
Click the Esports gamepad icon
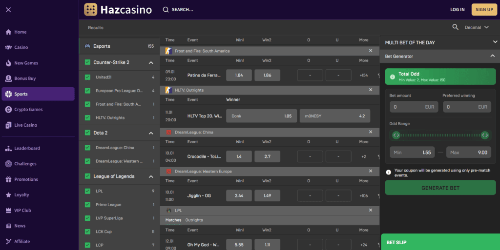pyautogui.click(x=87, y=46)
